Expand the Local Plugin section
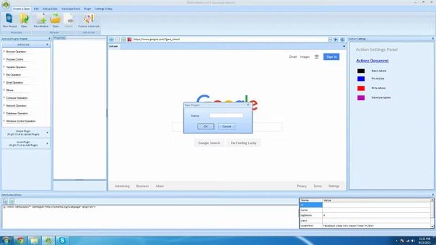This screenshot has height=245, width=436. [47, 144]
